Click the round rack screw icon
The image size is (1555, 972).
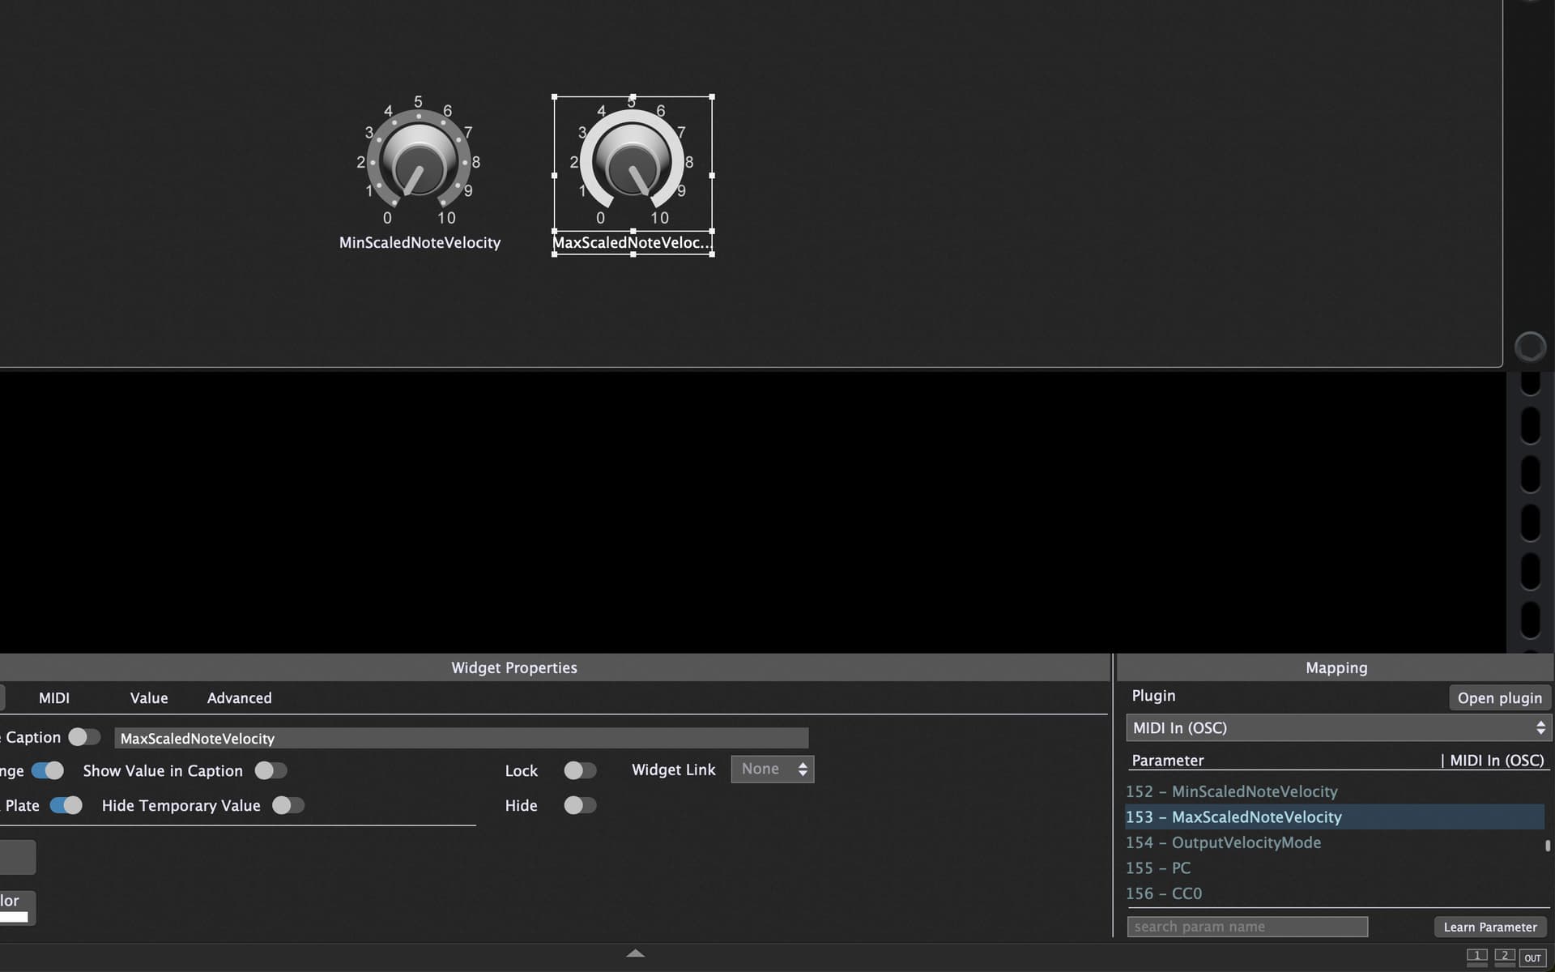pyautogui.click(x=1530, y=347)
